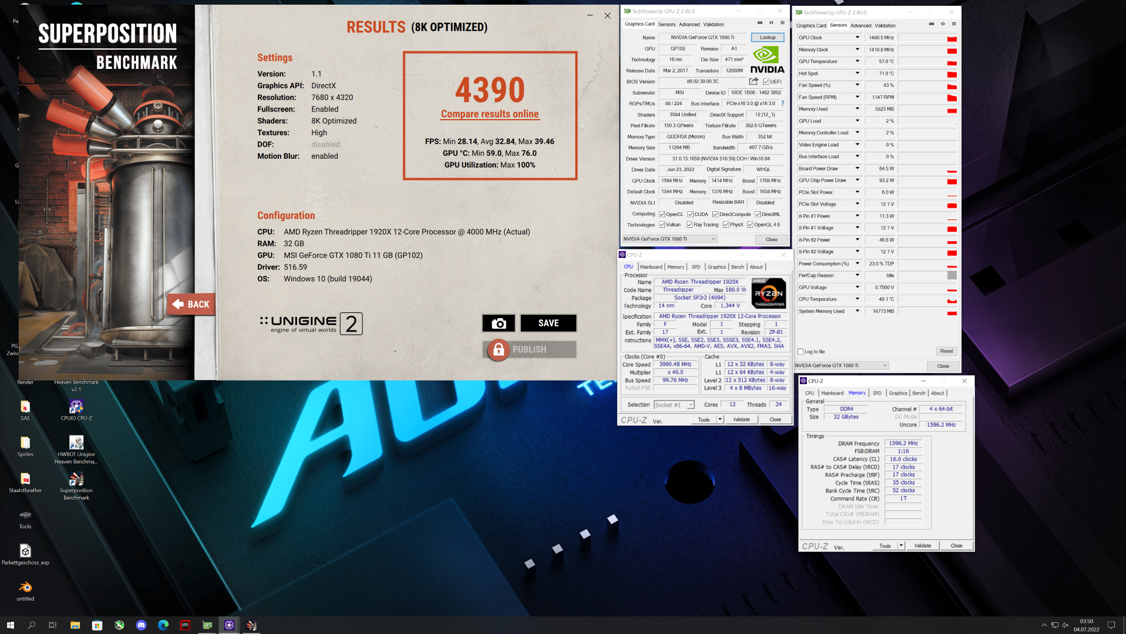The width and height of the screenshot is (1126, 634).
Task: Click refresh icon in GPU-Z Graphics Card window
Action: click(x=771, y=23)
